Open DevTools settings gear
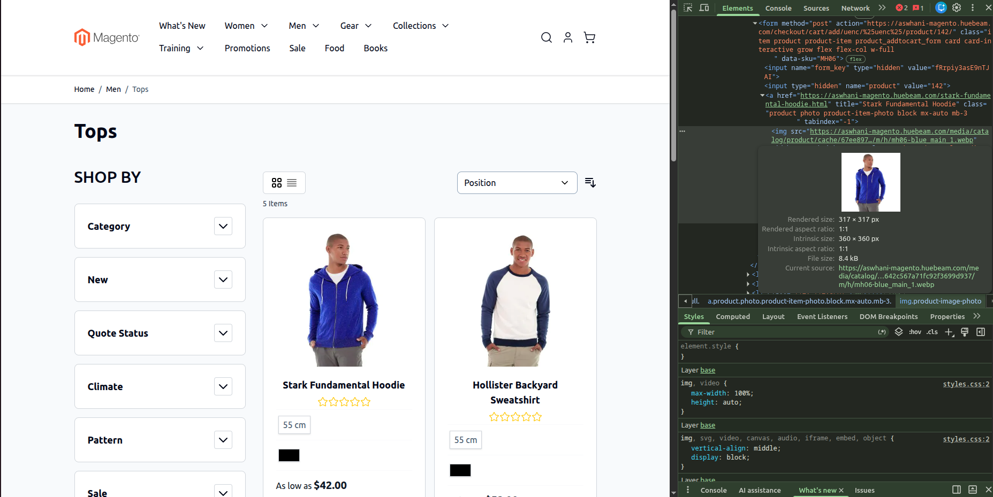This screenshot has width=993, height=497. coord(957,7)
